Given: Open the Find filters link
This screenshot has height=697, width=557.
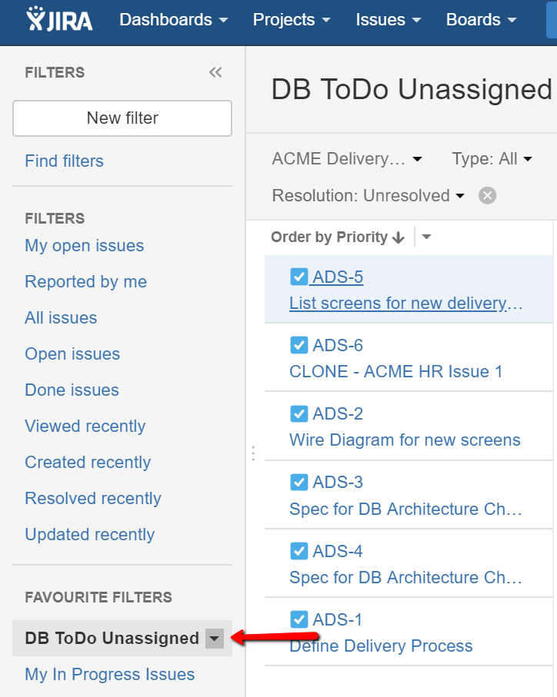Looking at the screenshot, I should (x=64, y=161).
